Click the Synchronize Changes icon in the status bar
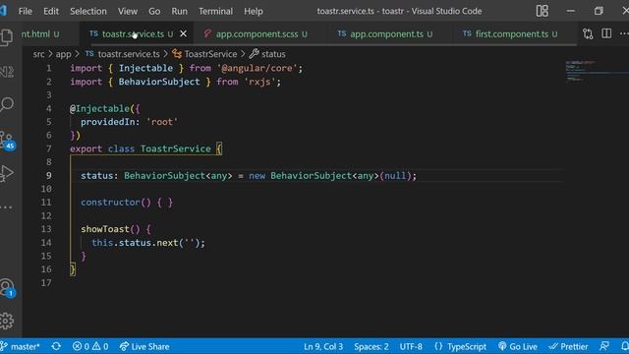Image resolution: width=629 pixels, height=354 pixels. pos(56,346)
